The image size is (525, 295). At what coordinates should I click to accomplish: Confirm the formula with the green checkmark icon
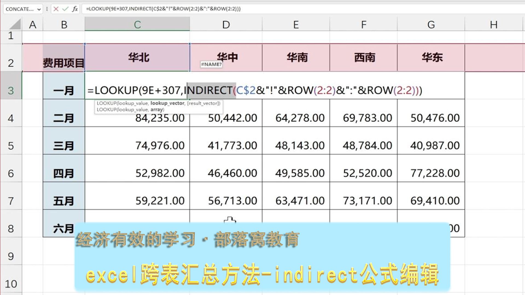(65, 9)
